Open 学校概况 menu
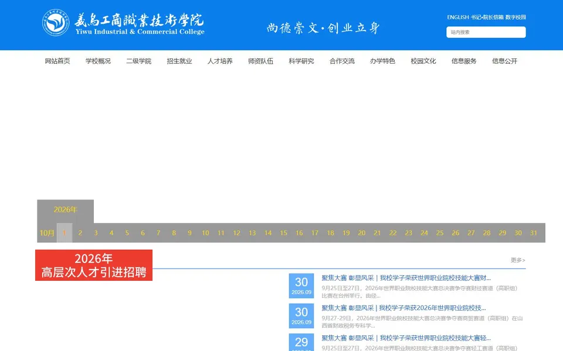 [98, 61]
